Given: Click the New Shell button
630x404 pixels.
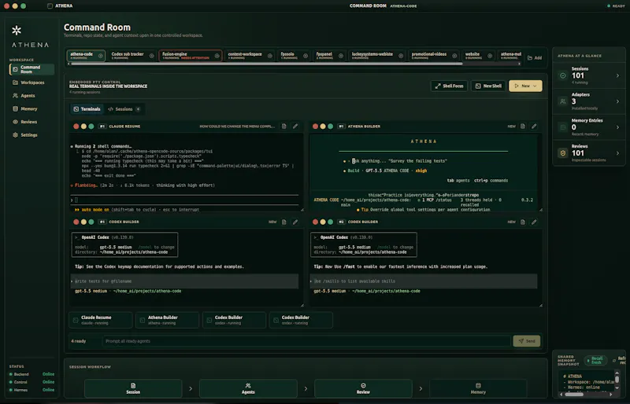Looking at the screenshot, I should pyautogui.click(x=488, y=86).
